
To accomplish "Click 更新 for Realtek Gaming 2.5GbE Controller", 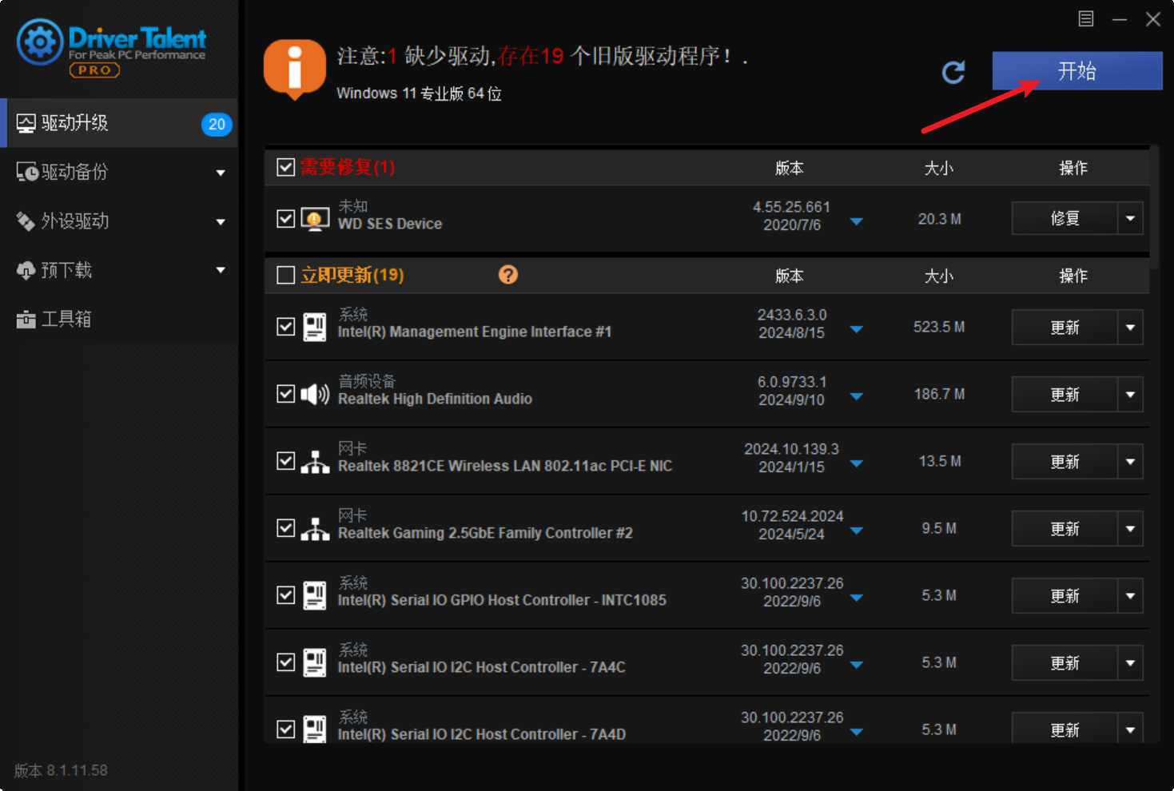I will coord(1065,528).
